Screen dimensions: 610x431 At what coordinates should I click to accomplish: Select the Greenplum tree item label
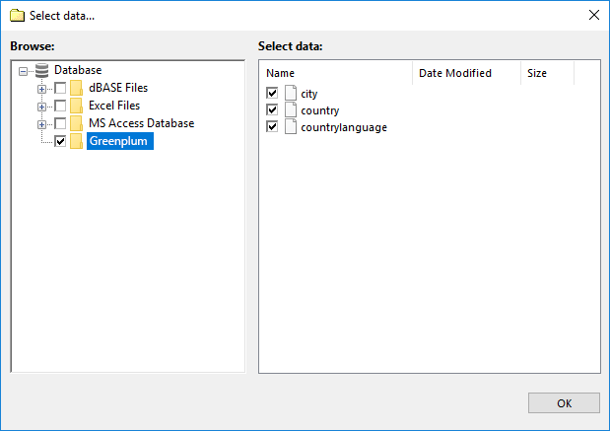point(120,141)
